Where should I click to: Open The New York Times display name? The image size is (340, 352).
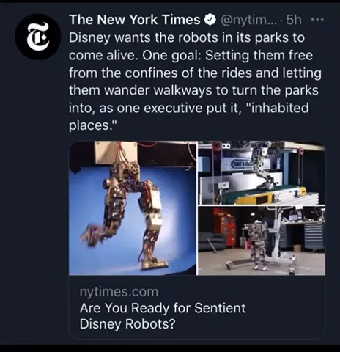pyautogui.click(x=135, y=20)
